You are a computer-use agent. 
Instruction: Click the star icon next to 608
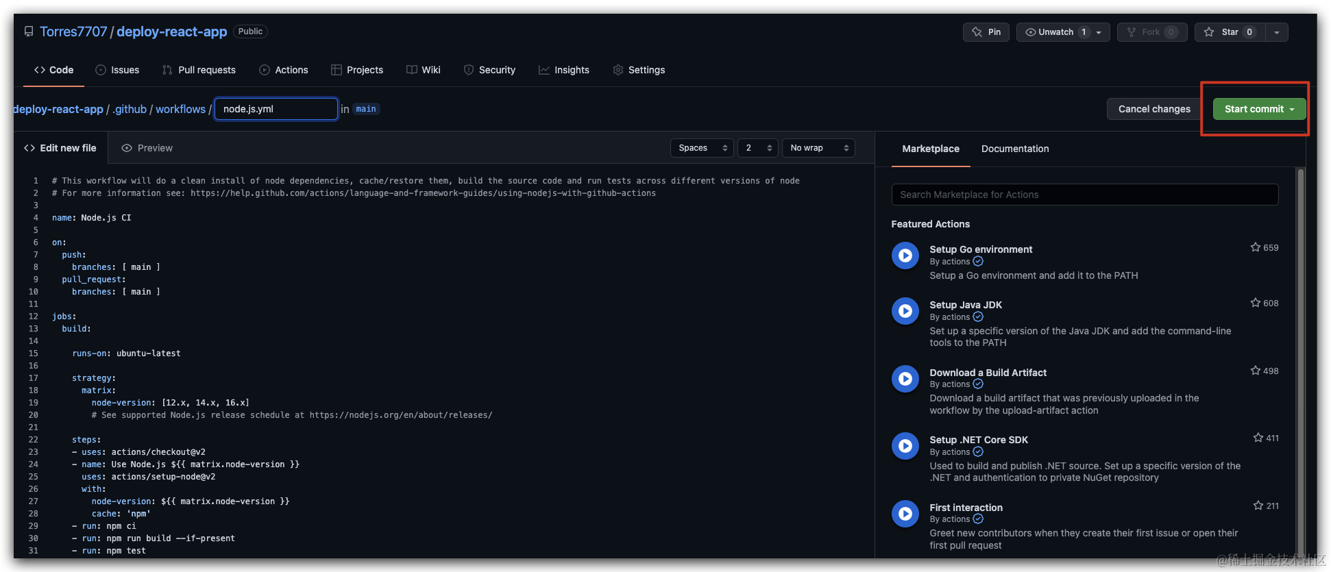click(x=1255, y=303)
